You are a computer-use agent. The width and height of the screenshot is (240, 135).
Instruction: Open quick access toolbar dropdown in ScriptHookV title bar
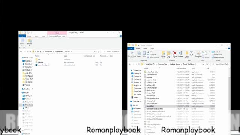(30, 33)
